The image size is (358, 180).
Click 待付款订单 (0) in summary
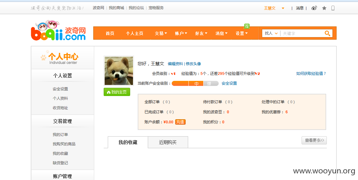(218, 102)
